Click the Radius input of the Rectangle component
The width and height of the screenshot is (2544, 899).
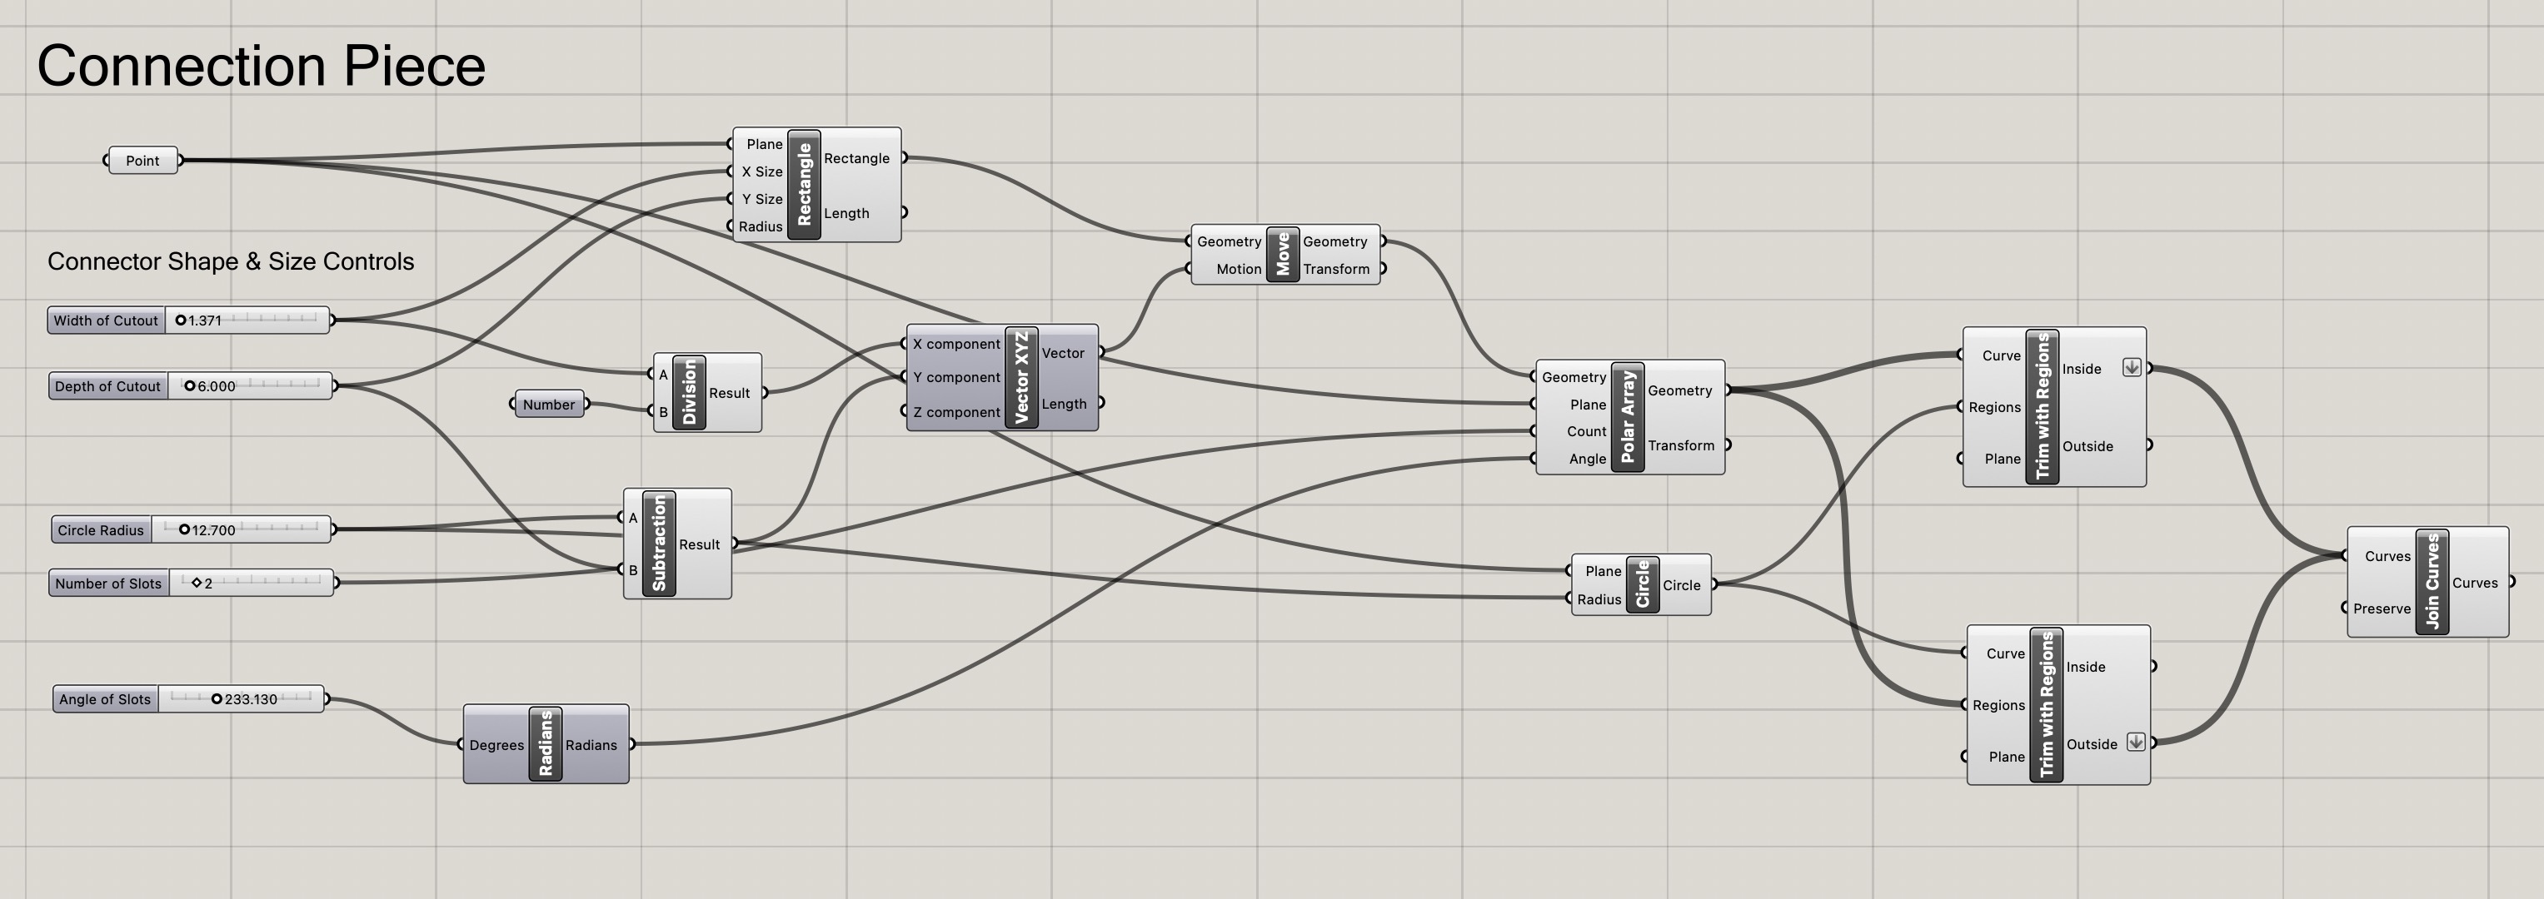[761, 227]
